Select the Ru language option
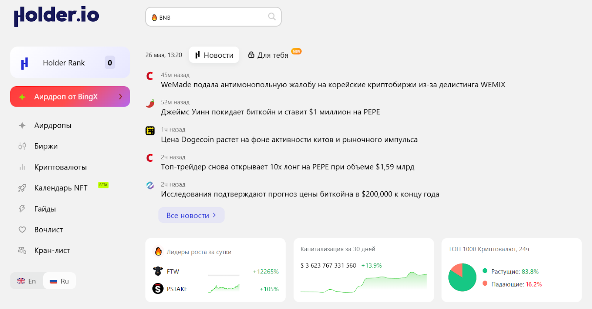This screenshot has width=592, height=309. (x=60, y=281)
